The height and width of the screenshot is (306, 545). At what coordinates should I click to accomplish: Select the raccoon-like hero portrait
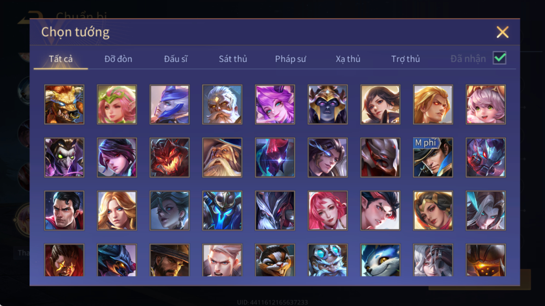point(275,260)
